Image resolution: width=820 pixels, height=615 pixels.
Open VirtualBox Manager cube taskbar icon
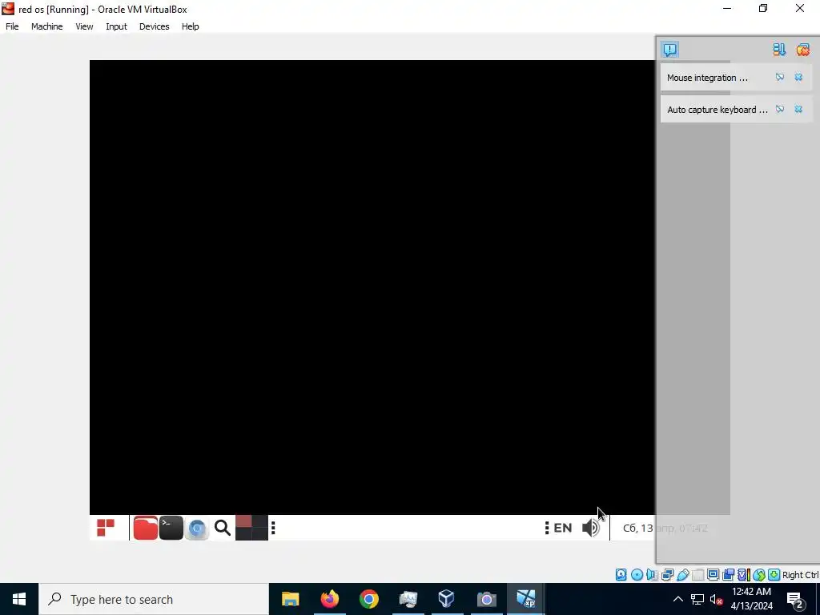(447, 599)
